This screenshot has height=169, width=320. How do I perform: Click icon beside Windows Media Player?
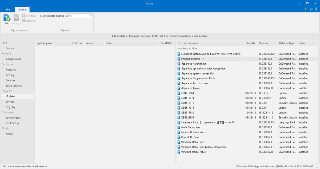(179, 152)
